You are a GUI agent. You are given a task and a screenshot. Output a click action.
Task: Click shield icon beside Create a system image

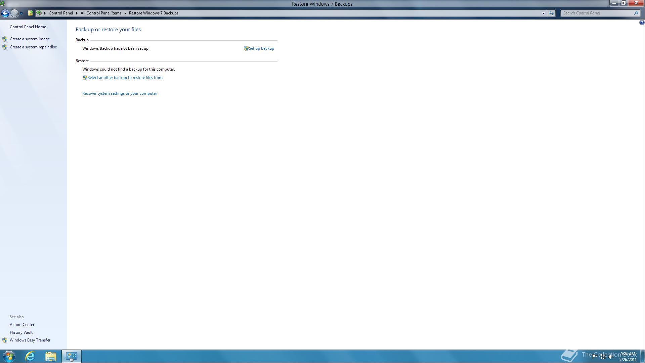pyautogui.click(x=5, y=39)
